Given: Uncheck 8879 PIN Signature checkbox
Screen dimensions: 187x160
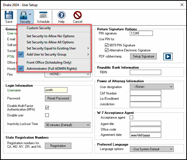Looking at the screenshot, I should [x=107, y=45].
